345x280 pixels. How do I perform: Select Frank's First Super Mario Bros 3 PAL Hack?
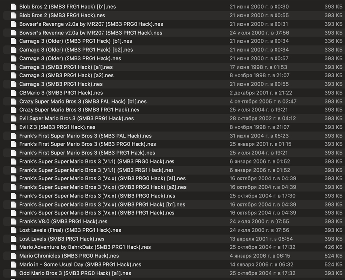click(x=174, y=136)
